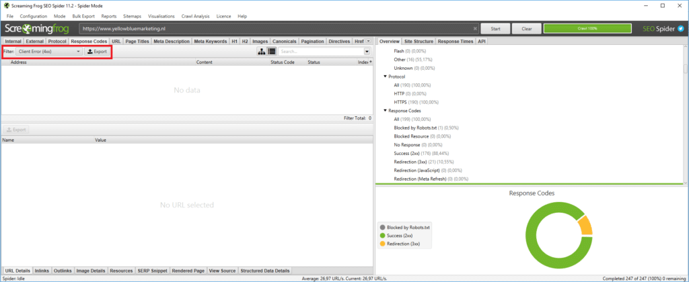Switch to the External tab
Image resolution: width=689 pixels, height=282 pixels.
[x=35, y=41]
